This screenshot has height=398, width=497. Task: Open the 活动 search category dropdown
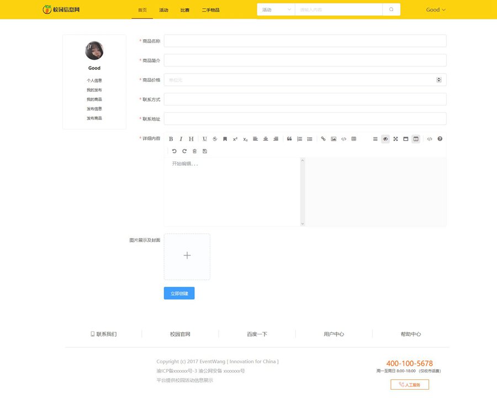pyautogui.click(x=276, y=9)
